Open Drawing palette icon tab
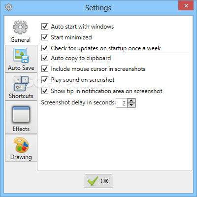197x197 pixels. coord(21,145)
